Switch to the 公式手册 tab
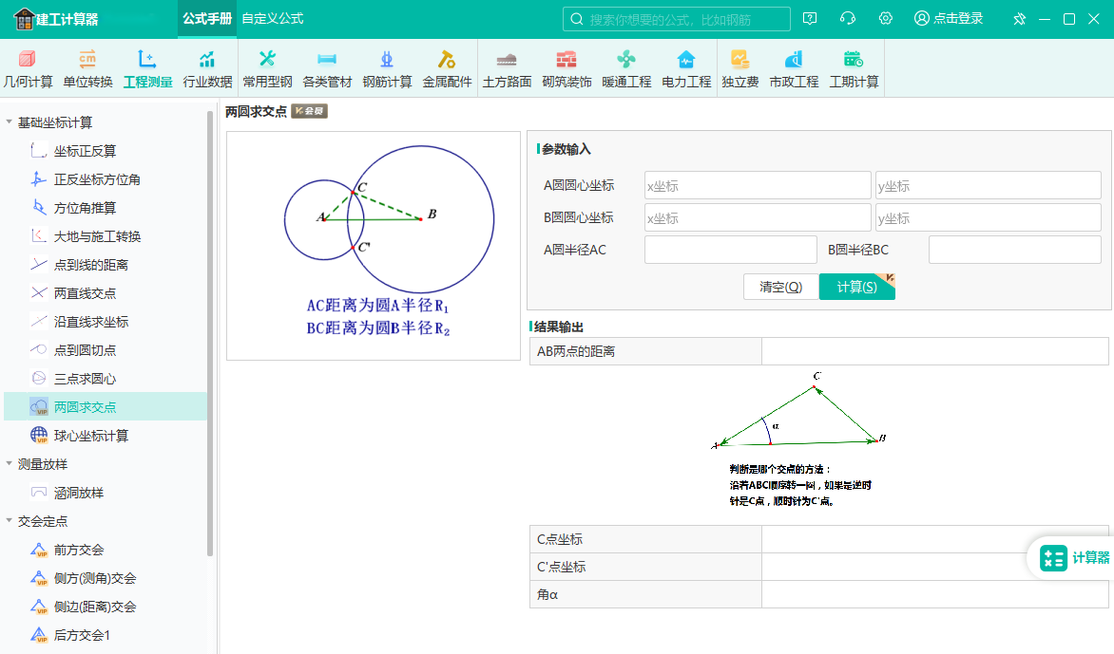The width and height of the screenshot is (1114, 654). pos(207,19)
